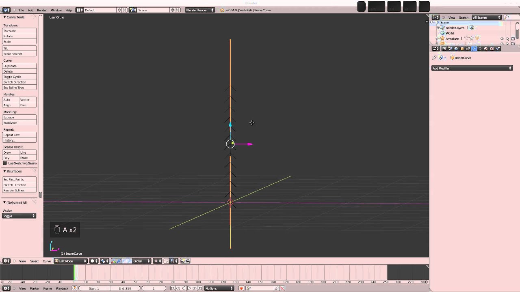Viewport: 520px width, 292px height.
Task: Click the Extrude button
Action: coord(19,117)
